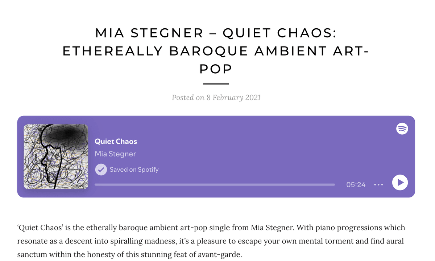The image size is (435, 261).
Task: Click the word "avant-garde" in the paragraph
Action: [223, 254]
